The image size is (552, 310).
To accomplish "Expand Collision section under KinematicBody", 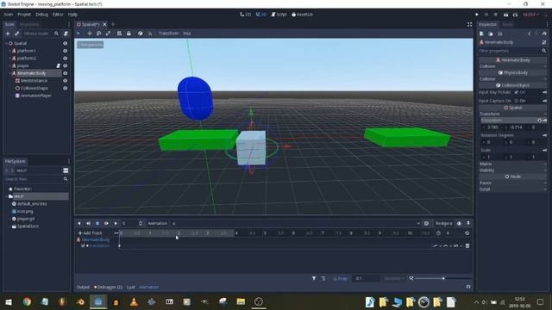I will 512,66.
